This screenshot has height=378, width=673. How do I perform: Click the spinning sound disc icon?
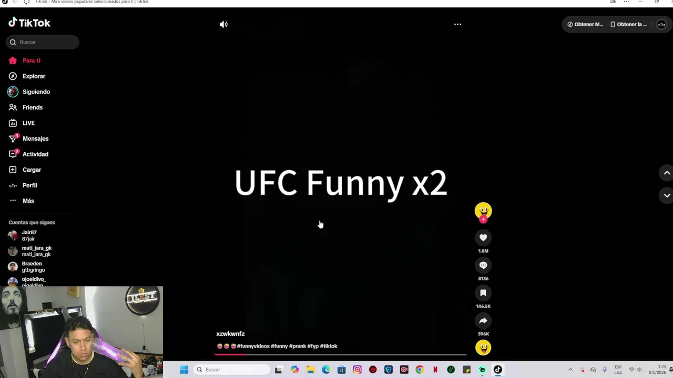(483, 348)
